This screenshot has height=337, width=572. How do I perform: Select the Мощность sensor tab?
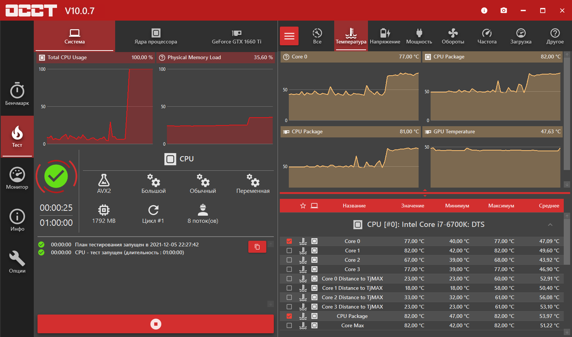tap(419, 36)
